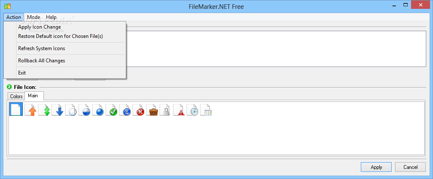Screen dimensions: 433x179
Task: Switch to the Colors tab
Action: tap(16, 96)
